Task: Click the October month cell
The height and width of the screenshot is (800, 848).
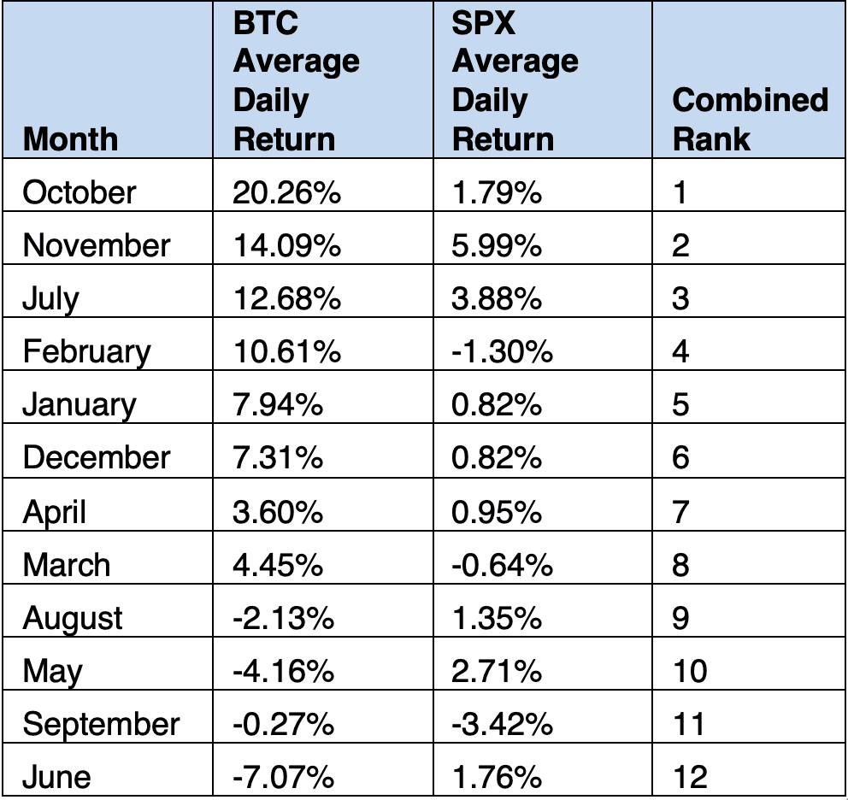Action: 79,191
